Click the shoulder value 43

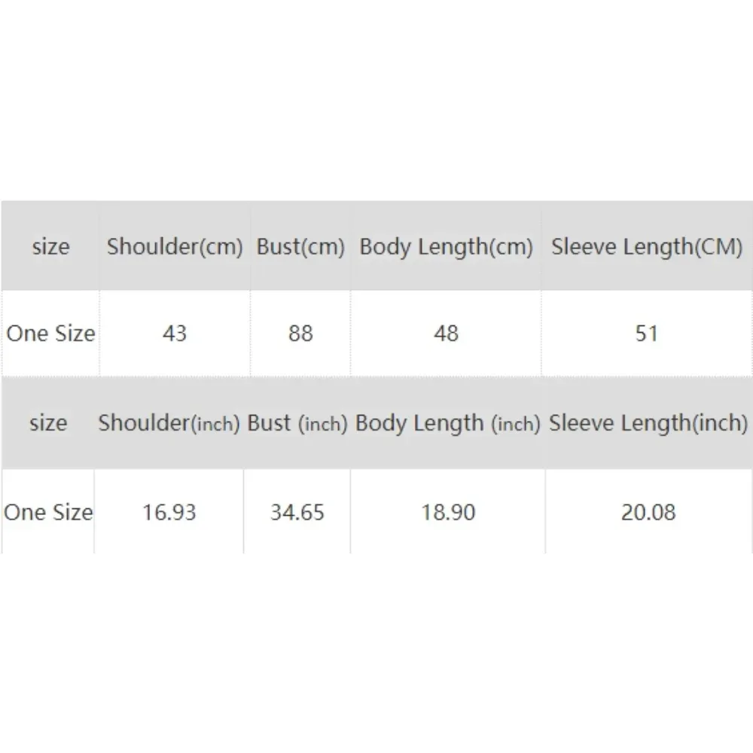click(x=175, y=333)
